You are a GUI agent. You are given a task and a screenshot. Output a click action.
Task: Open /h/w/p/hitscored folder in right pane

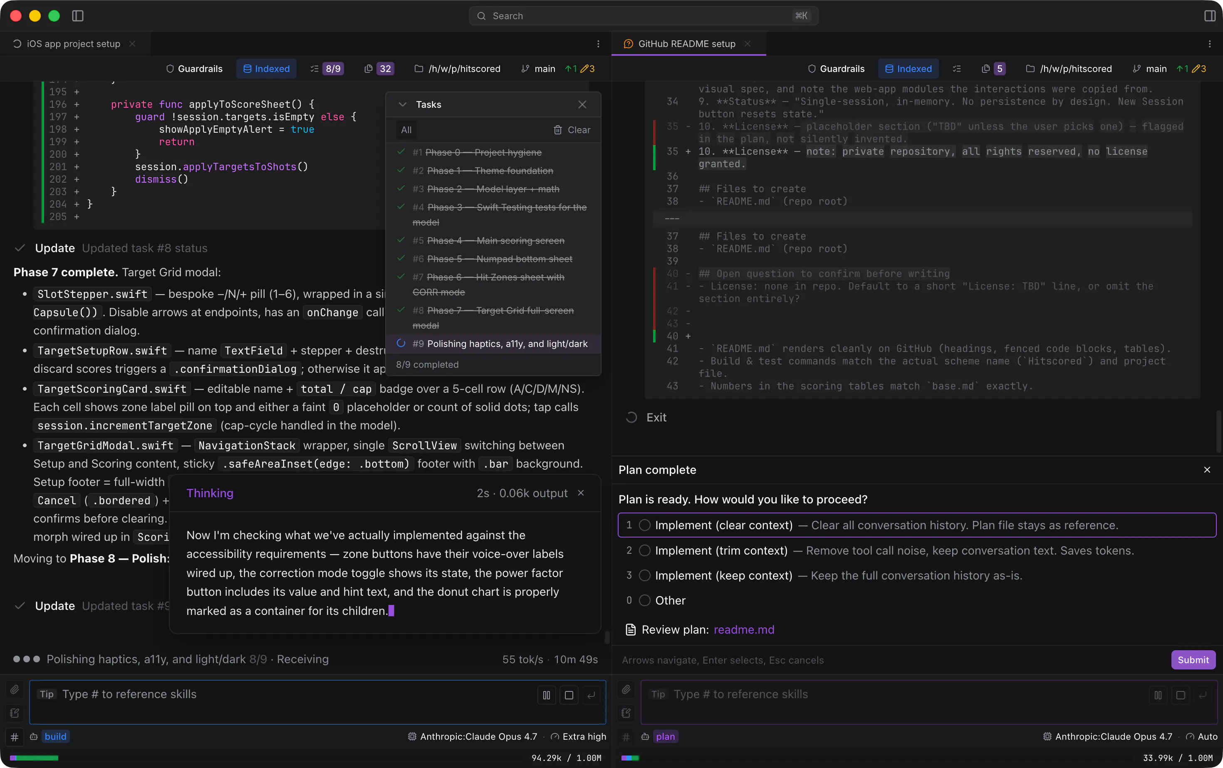1069,69
